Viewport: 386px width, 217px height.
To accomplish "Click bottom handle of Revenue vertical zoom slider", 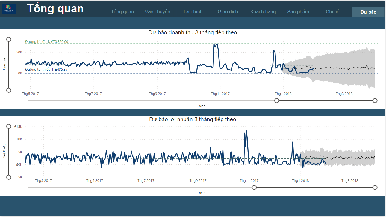I will pyautogui.click(x=9, y=90).
